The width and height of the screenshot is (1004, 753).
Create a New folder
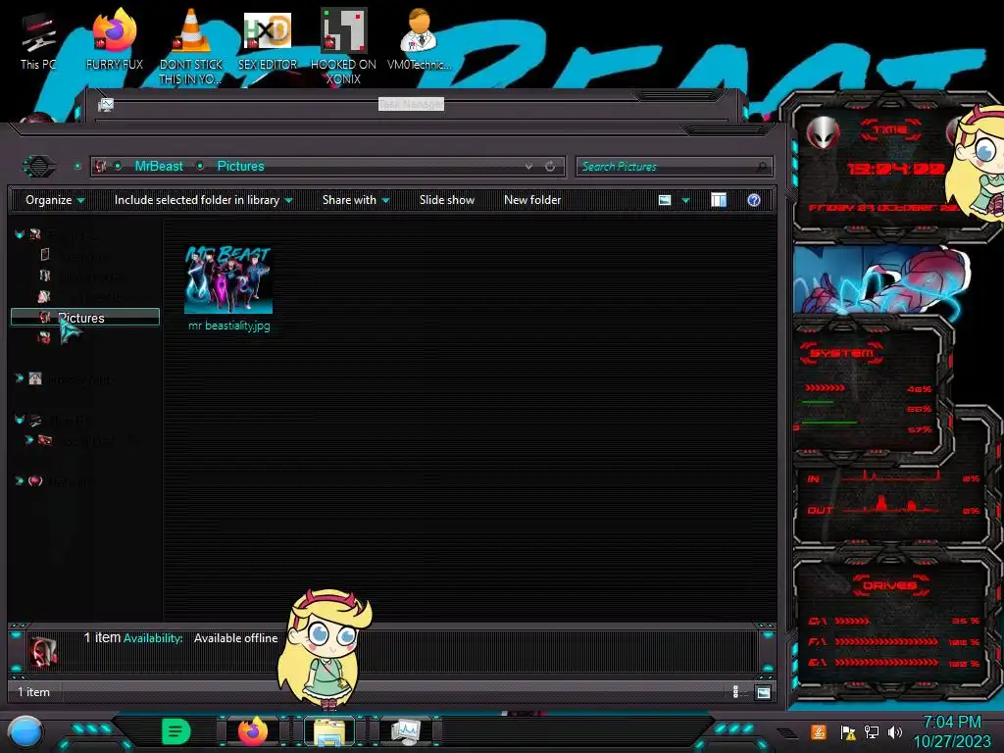tap(532, 200)
